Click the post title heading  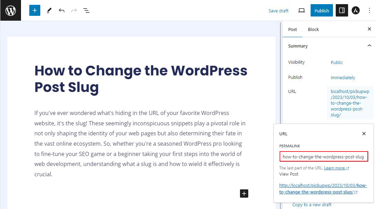point(141,79)
